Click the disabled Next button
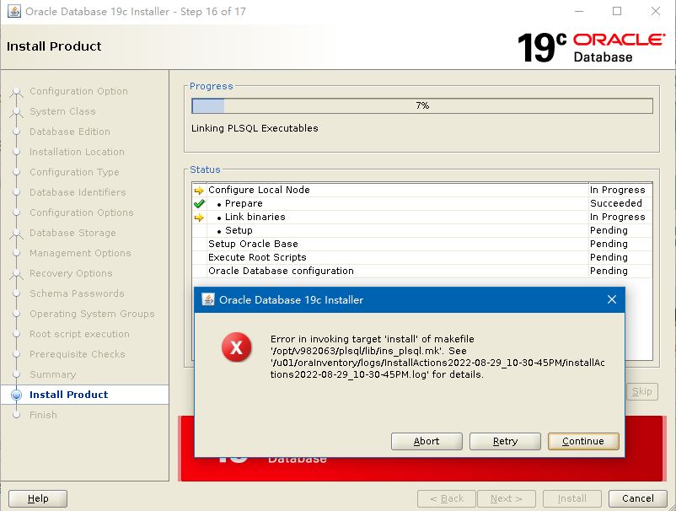Screen dimensions: 676x511 506,498
